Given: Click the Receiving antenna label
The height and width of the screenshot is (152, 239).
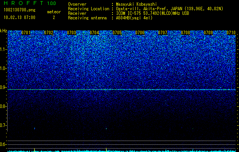Looking at the screenshot, I should (x=87, y=18).
